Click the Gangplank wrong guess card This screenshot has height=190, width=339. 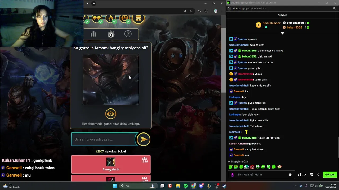[111, 164]
